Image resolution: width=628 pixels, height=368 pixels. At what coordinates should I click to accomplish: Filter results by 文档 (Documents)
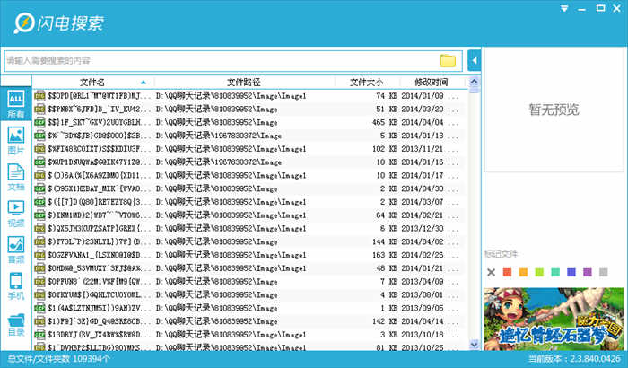tap(16, 177)
